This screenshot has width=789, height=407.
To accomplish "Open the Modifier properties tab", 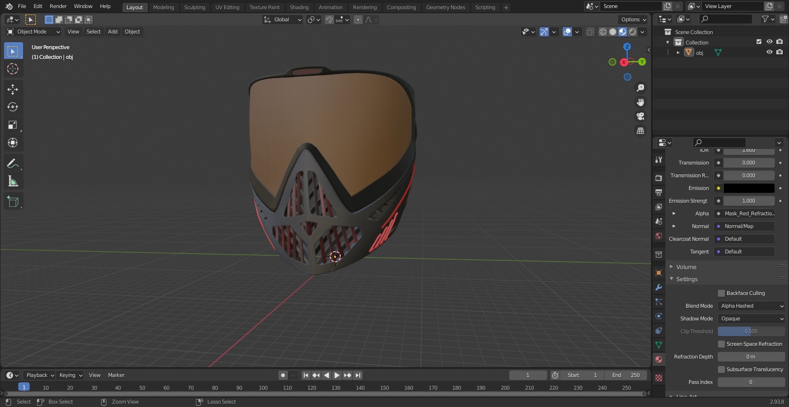I will (658, 287).
